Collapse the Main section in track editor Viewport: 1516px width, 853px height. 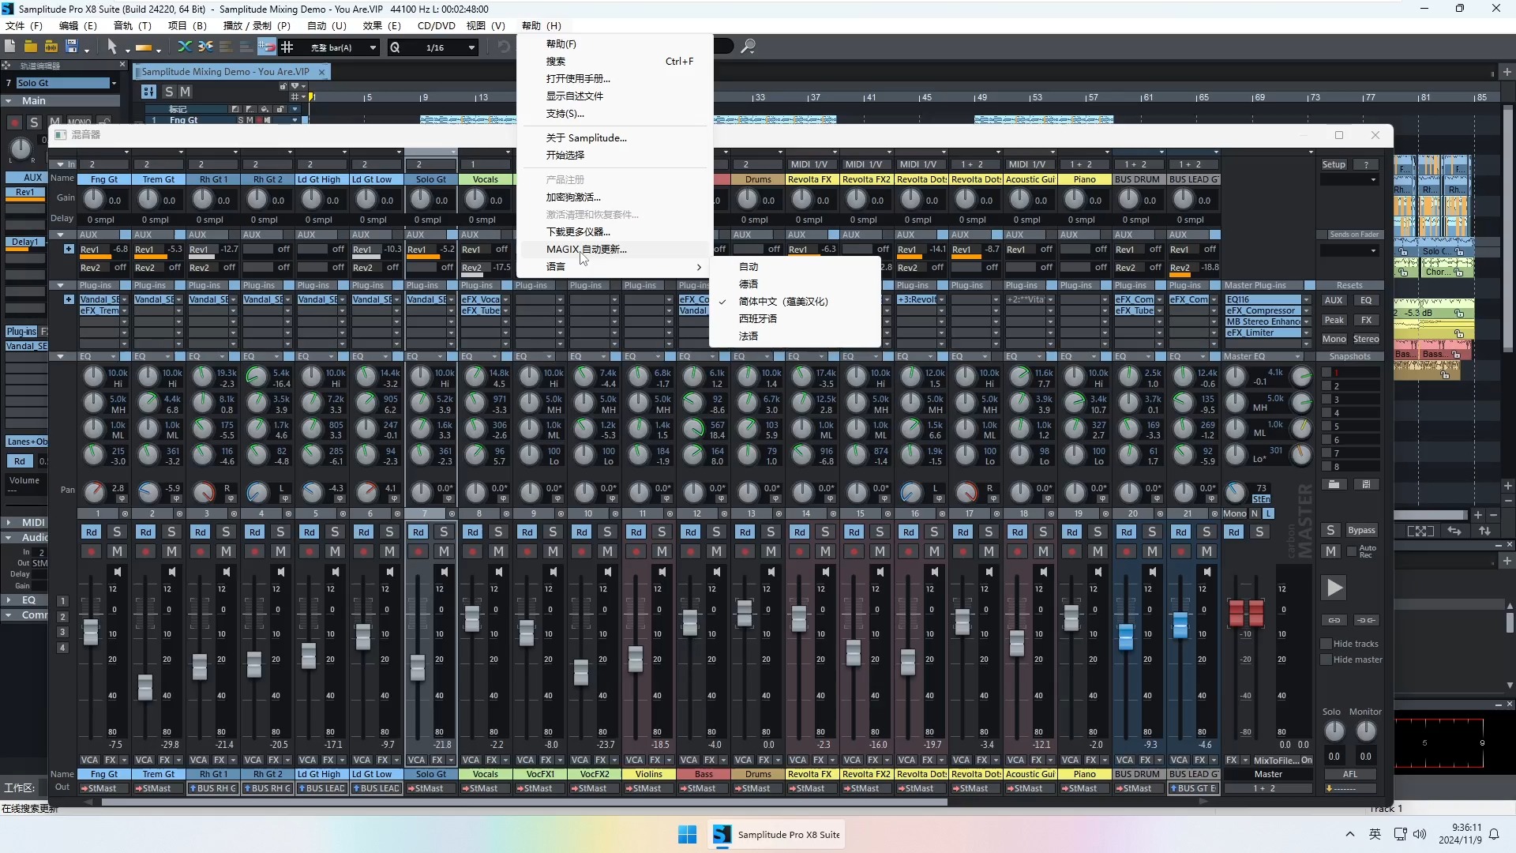click(8, 101)
